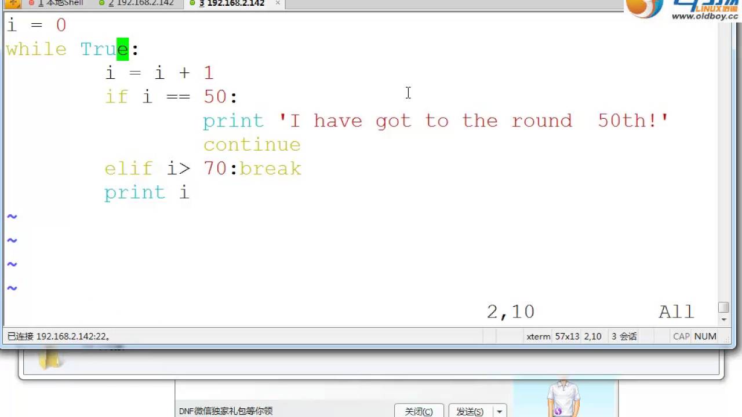The image size is (742, 417).
Task: Click the scrollbar down arrow
Action: [723, 319]
